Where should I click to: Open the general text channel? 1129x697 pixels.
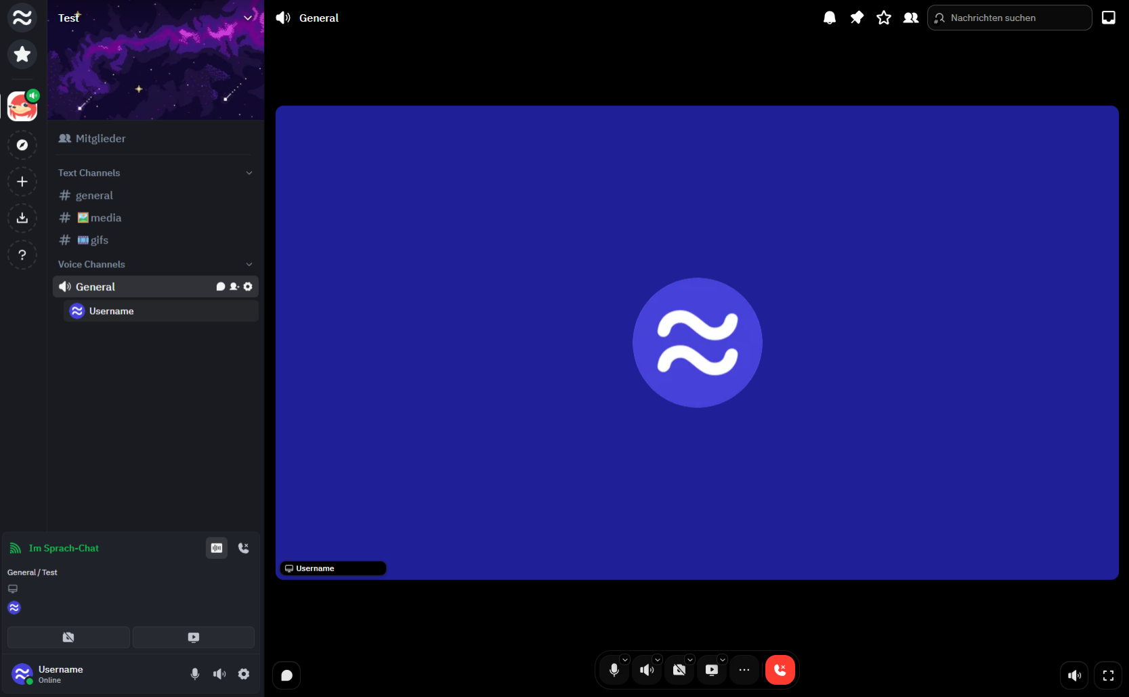tap(156, 196)
